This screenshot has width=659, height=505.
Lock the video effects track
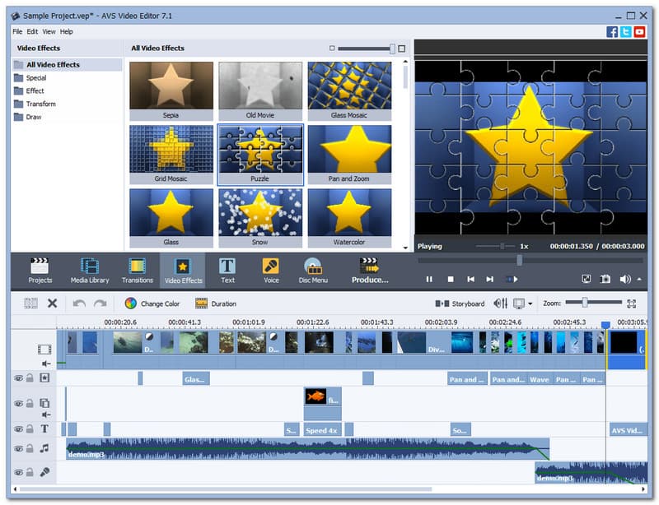coord(30,378)
